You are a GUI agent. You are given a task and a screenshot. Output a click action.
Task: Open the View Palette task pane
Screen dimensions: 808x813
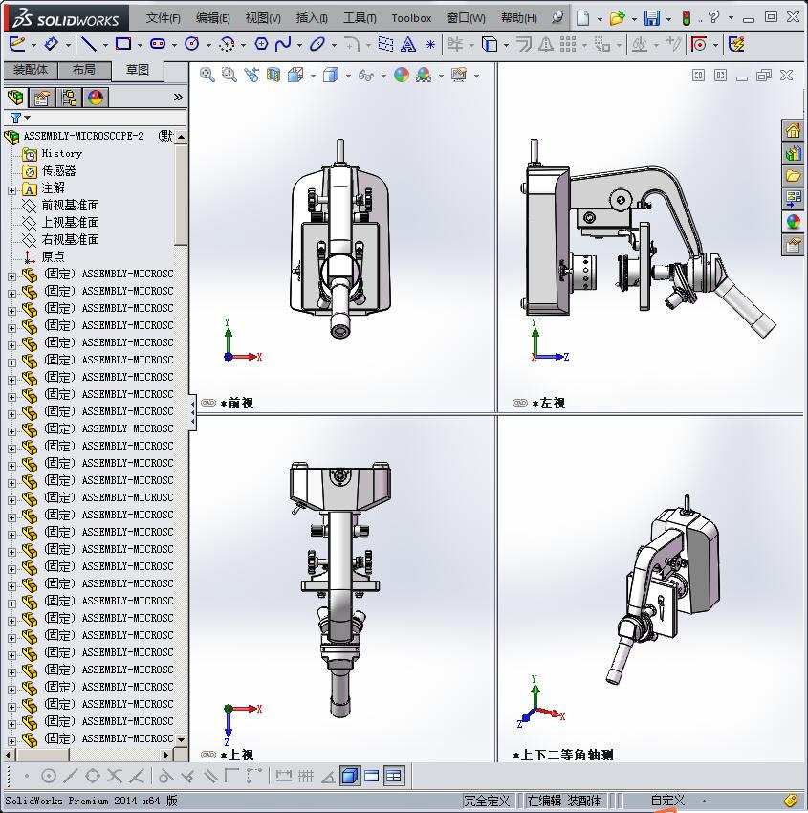(793, 199)
